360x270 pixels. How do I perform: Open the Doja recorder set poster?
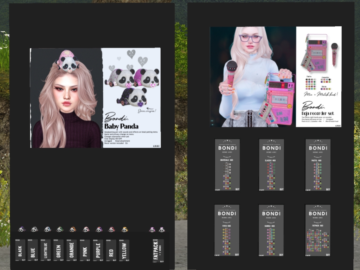point(276,77)
